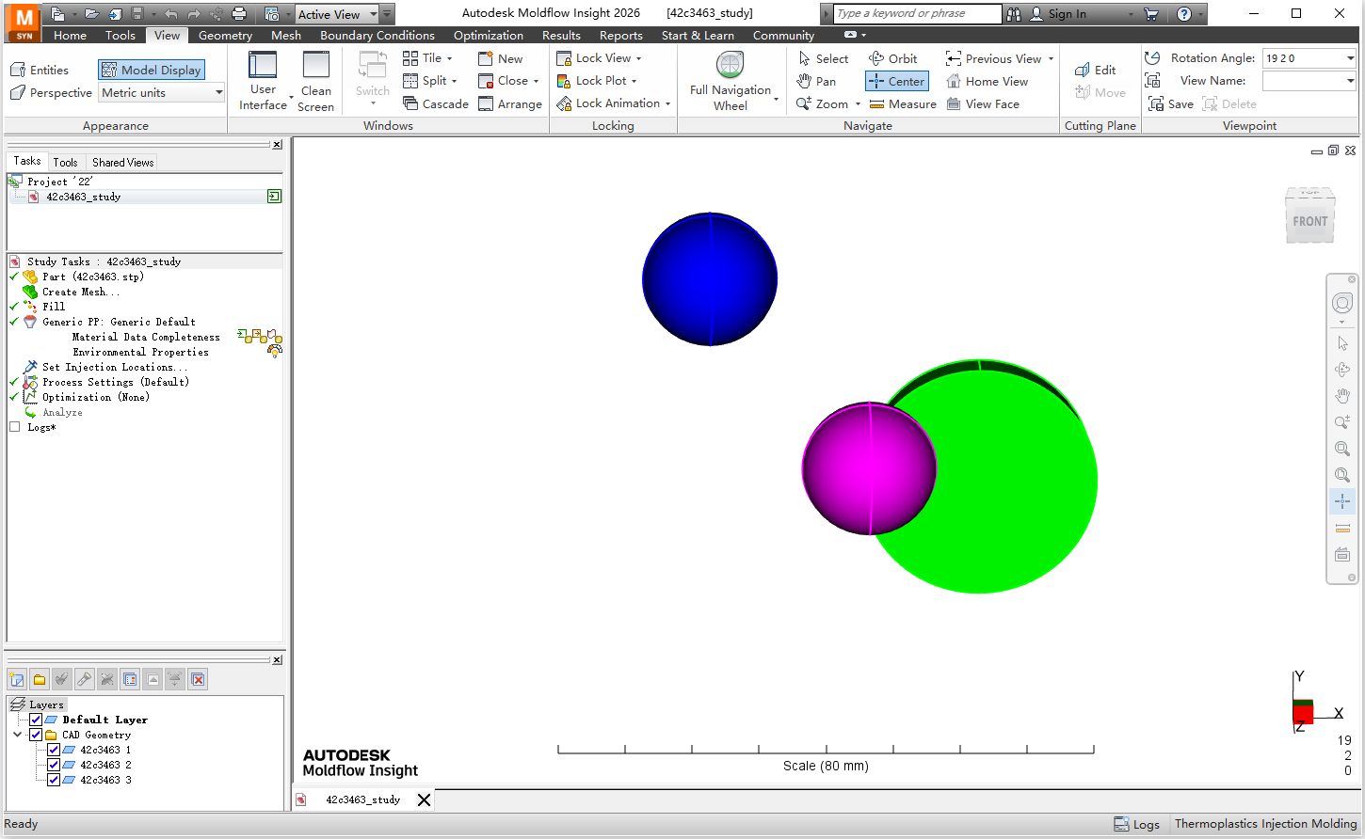
Task: Switch to the Geometry ribbon tab
Action: 225,36
